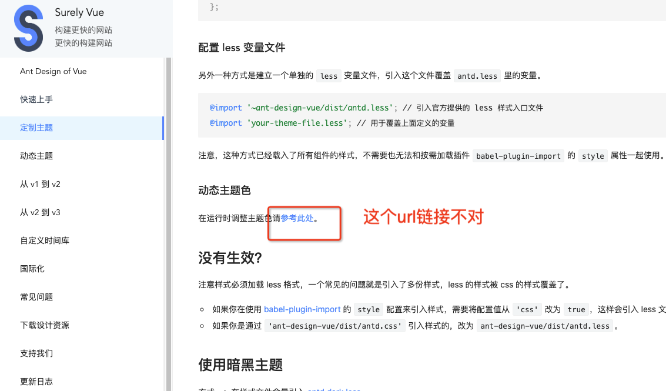The height and width of the screenshot is (391, 666).
Task: Click inline code ant-design-vue/dist/antd.less
Action: click(x=545, y=326)
